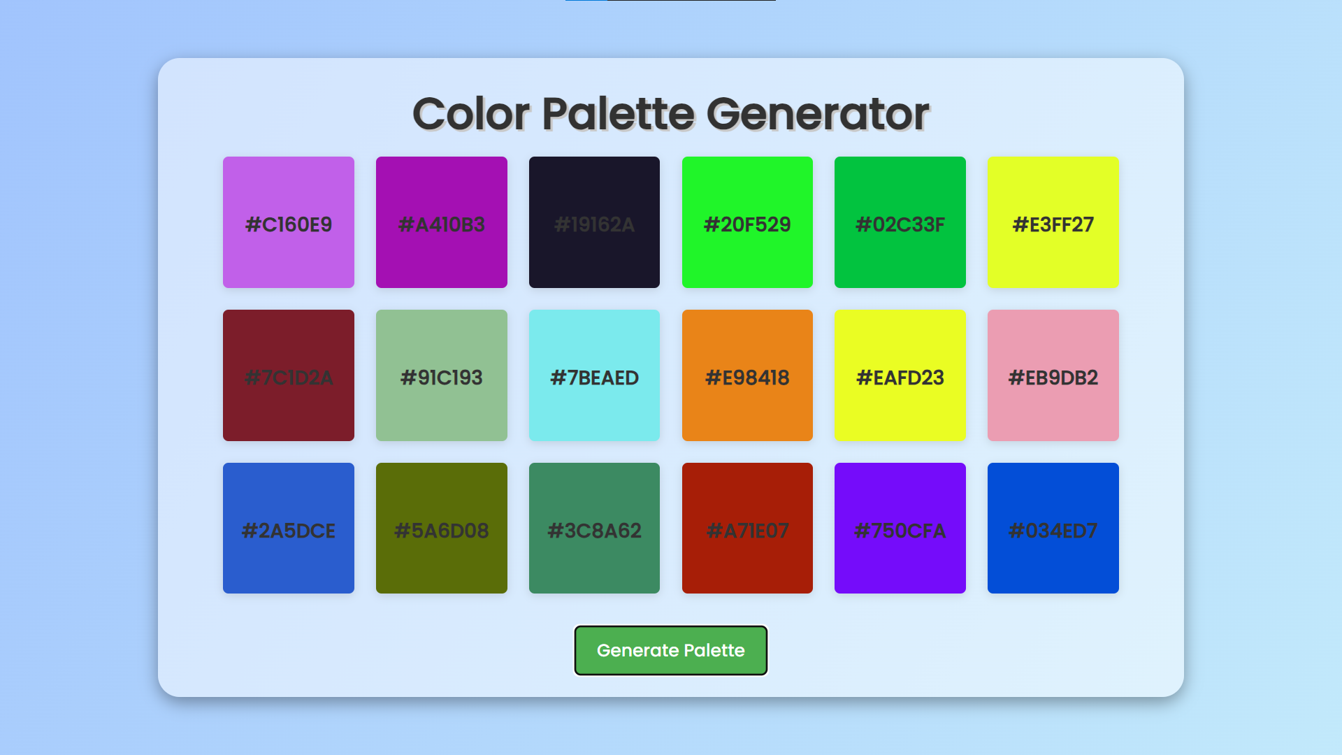Click the Generate Palette button

click(670, 650)
